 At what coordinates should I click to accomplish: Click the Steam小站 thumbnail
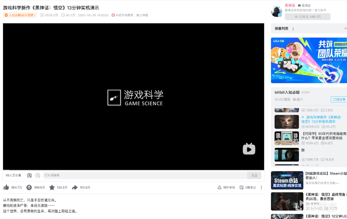click(x=287, y=180)
